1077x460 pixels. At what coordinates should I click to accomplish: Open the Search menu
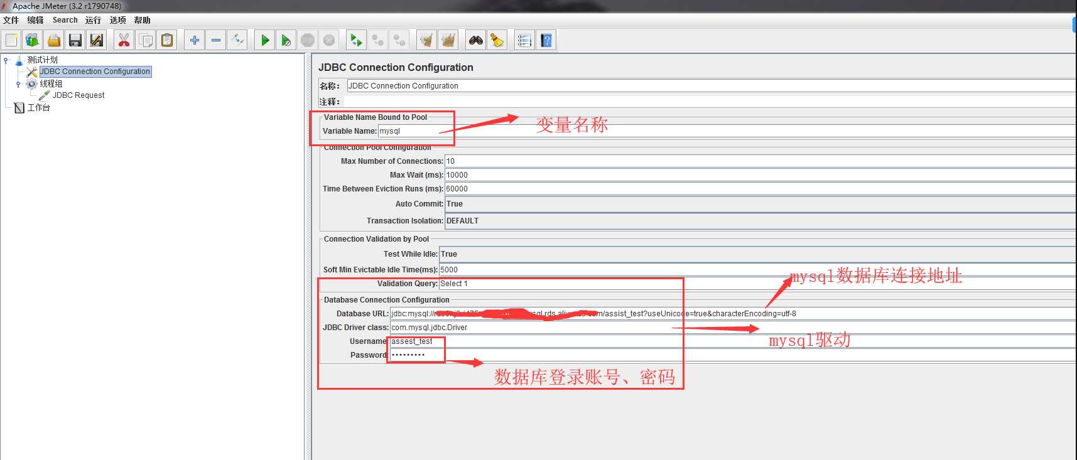pos(65,20)
